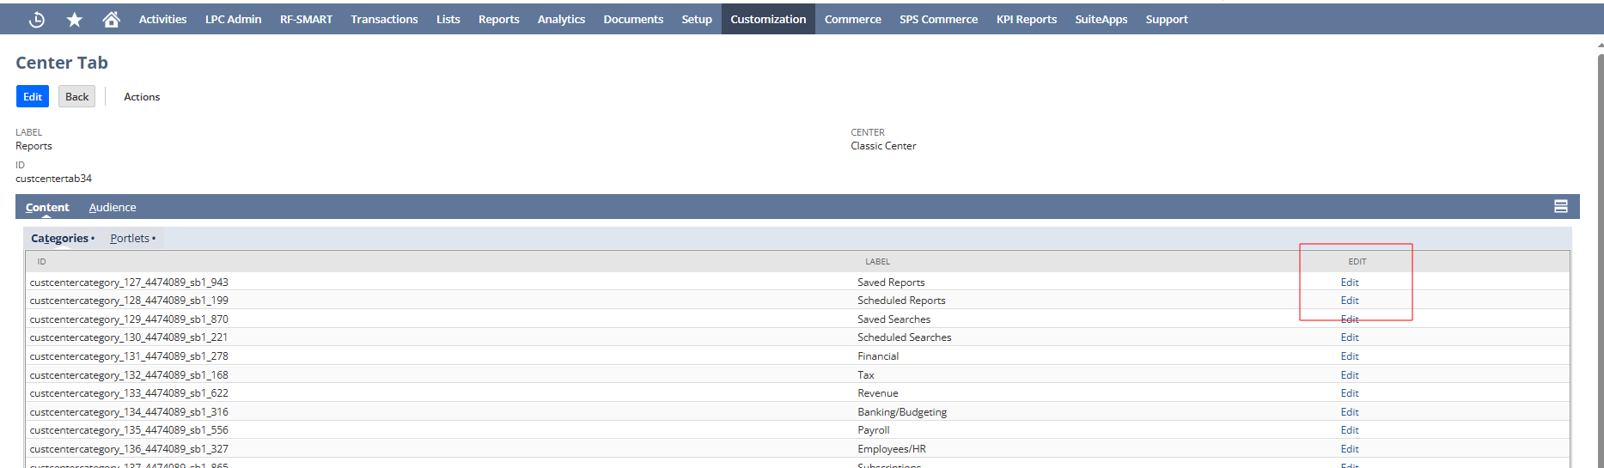This screenshot has height=468, width=1604.
Task: Open the Portlets sublist tab
Action: coord(131,239)
